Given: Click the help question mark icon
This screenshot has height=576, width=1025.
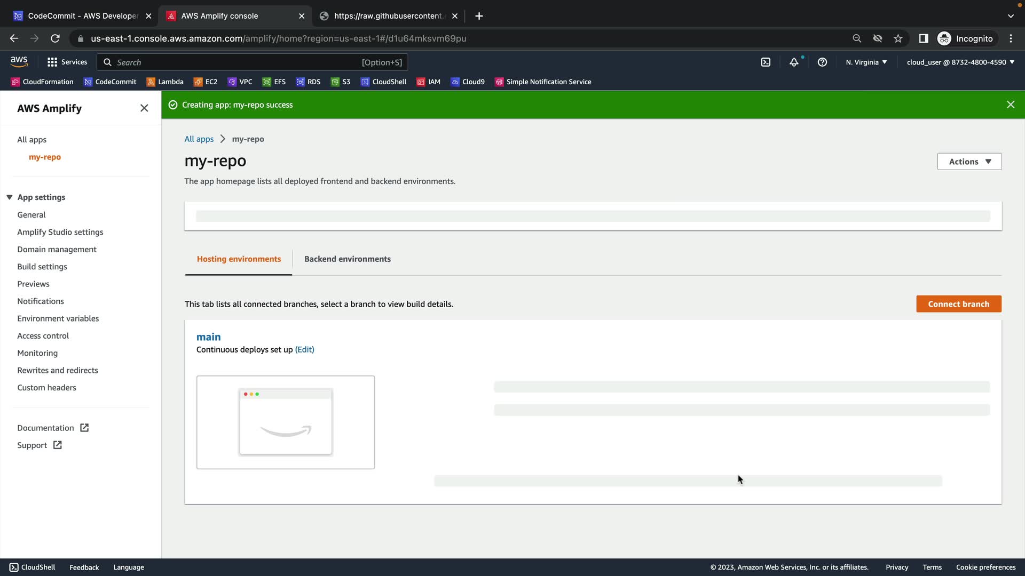Looking at the screenshot, I should [822, 62].
